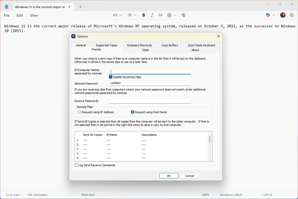
Task: Expand the Copilot dropdown arrow
Action: tap(274, 15)
